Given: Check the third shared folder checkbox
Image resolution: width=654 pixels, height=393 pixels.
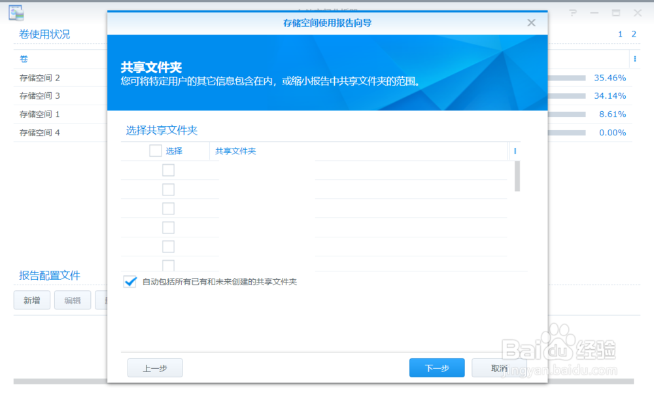Looking at the screenshot, I should [168, 208].
